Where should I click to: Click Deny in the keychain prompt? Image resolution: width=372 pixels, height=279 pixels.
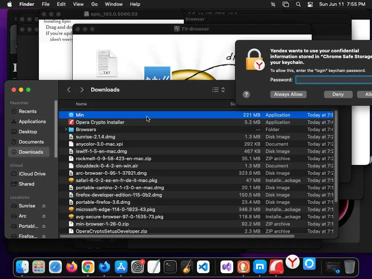pyautogui.click(x=338, y=94)
